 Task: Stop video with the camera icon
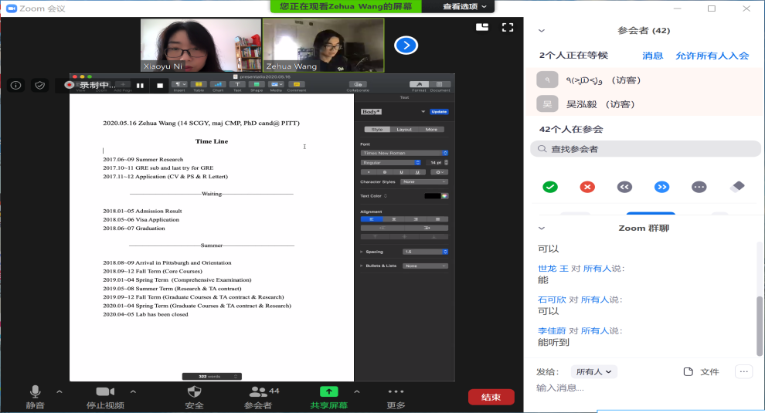tap(105, 391)
